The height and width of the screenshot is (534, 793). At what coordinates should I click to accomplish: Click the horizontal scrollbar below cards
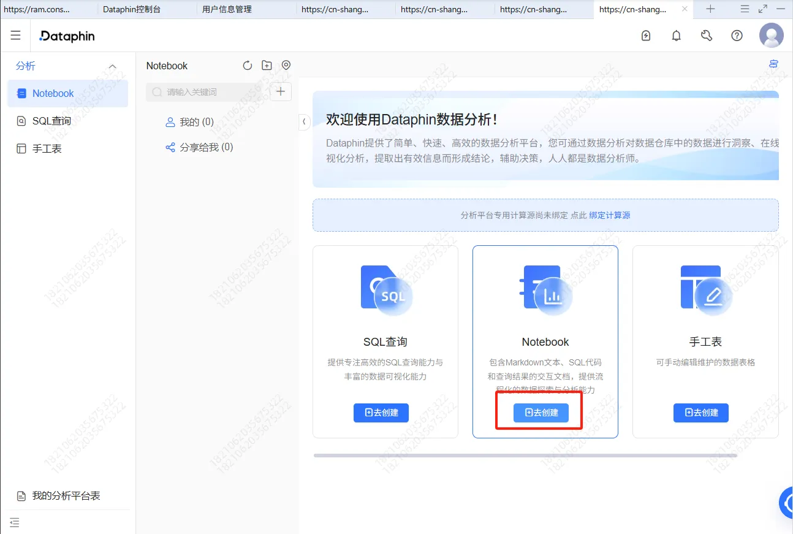[525, 456]
